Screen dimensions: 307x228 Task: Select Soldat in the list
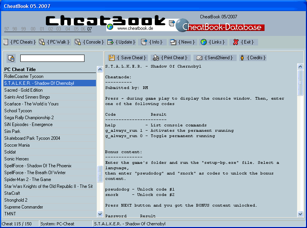[50, 152]
